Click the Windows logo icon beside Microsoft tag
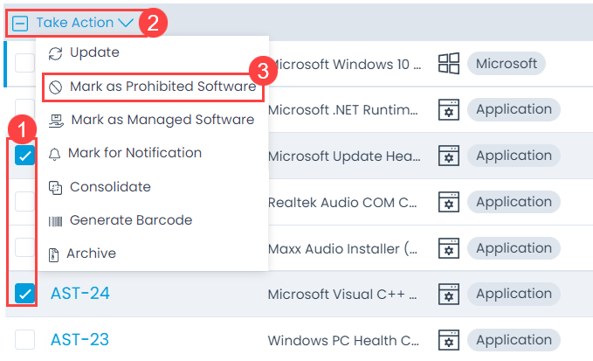593x361 pixels. click(449, 64)
